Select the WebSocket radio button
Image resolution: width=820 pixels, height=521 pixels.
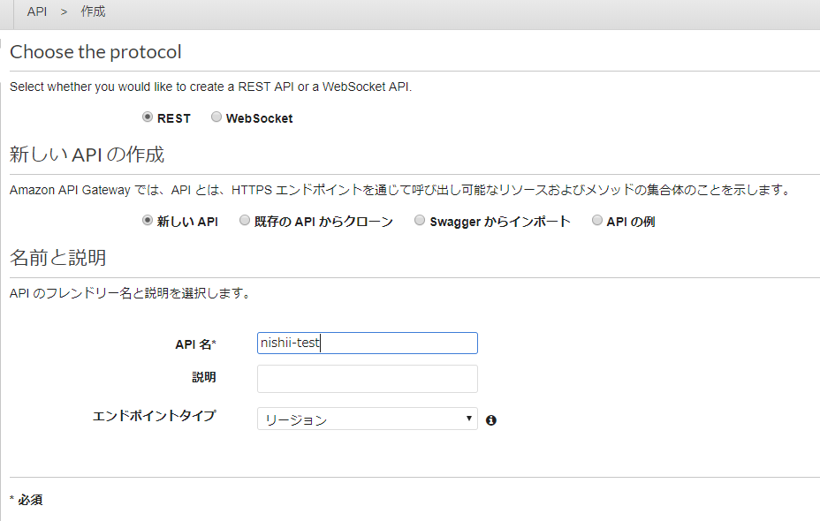(216, 117)
